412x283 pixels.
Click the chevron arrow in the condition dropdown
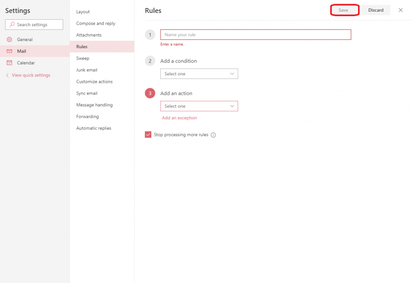pyautogui.click(x=232, y=74)
